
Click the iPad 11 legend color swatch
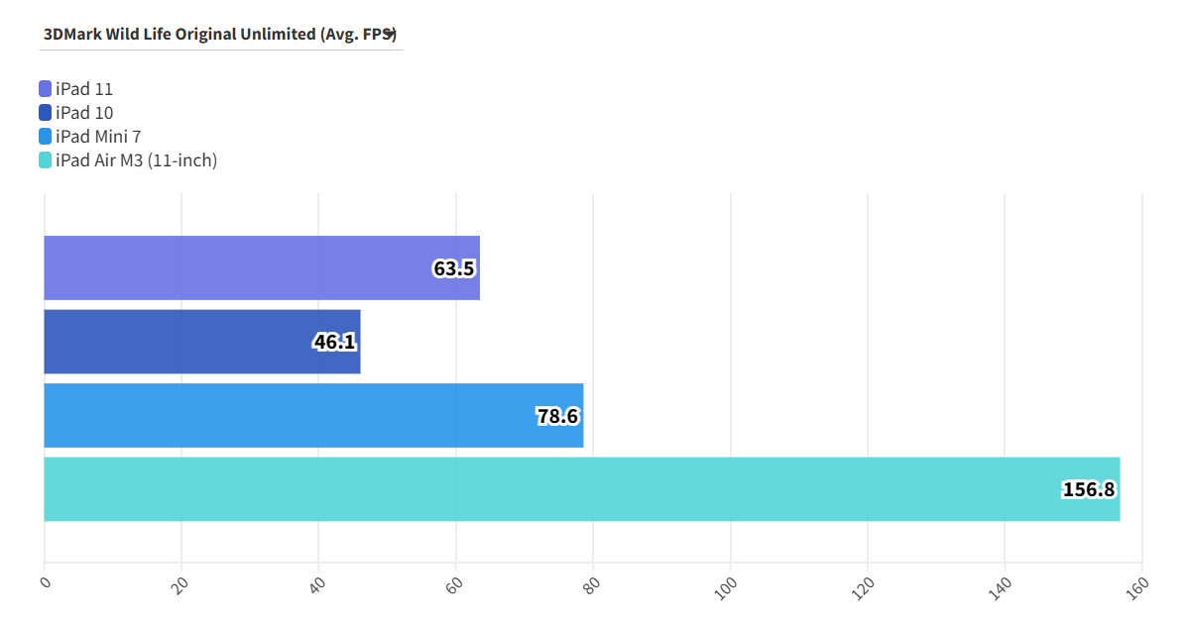(45, 89)
